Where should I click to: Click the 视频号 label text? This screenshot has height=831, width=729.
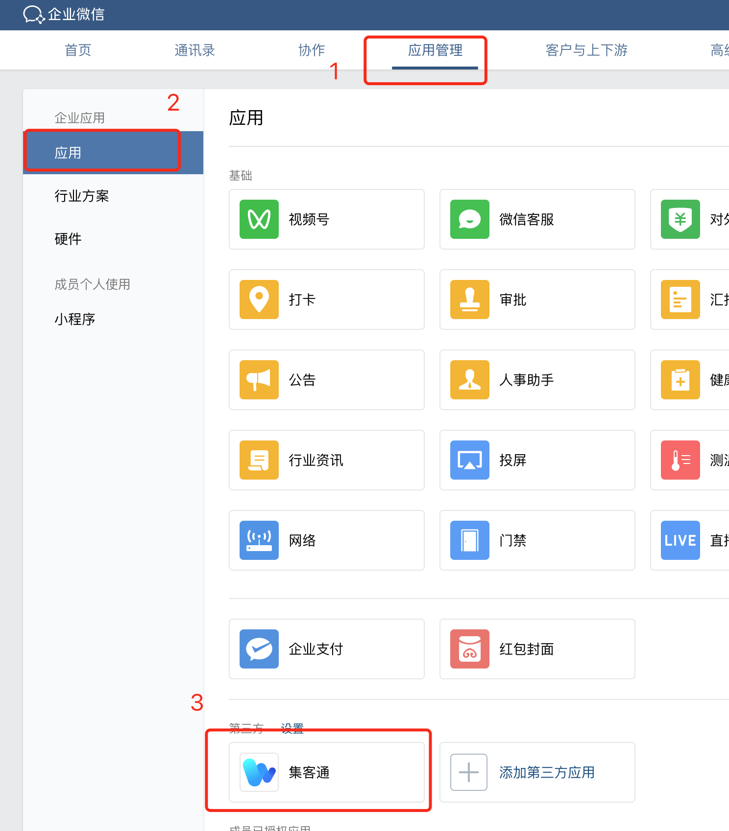tap(309, 219)
